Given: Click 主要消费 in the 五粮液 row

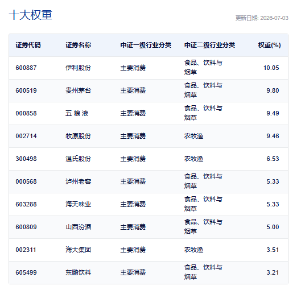Looking at the screenshot, I should 133,113.
